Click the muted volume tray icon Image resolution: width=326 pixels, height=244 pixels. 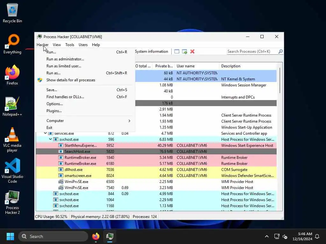[x=285, y=236]
